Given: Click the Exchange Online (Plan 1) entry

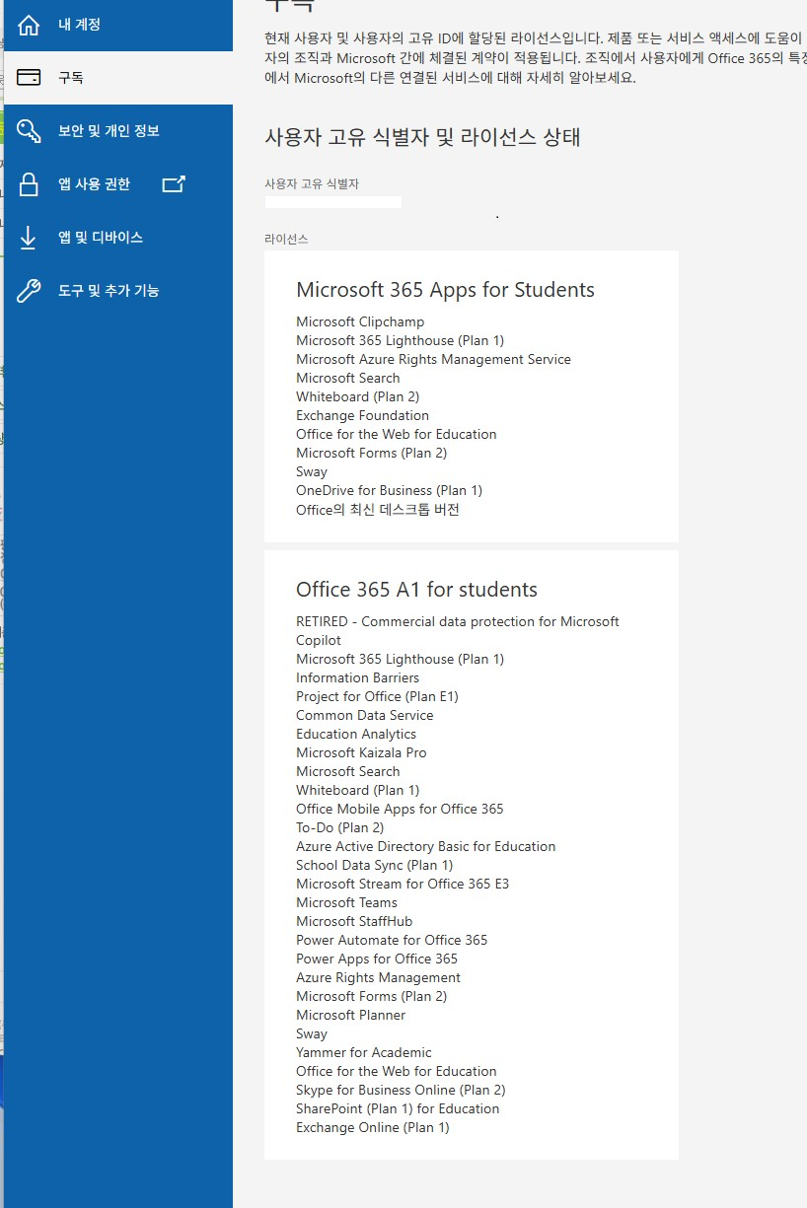Looking at the screenshot, I should coord(372,1127).
